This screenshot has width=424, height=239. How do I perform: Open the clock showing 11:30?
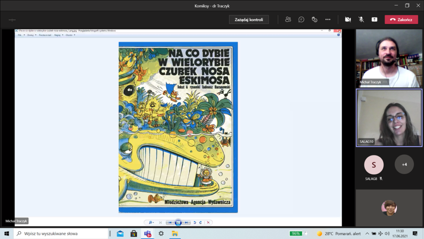click(x=400, y=233)
